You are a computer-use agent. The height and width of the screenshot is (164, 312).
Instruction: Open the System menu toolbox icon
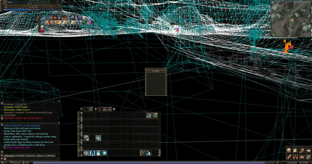(x=308, y=157)
